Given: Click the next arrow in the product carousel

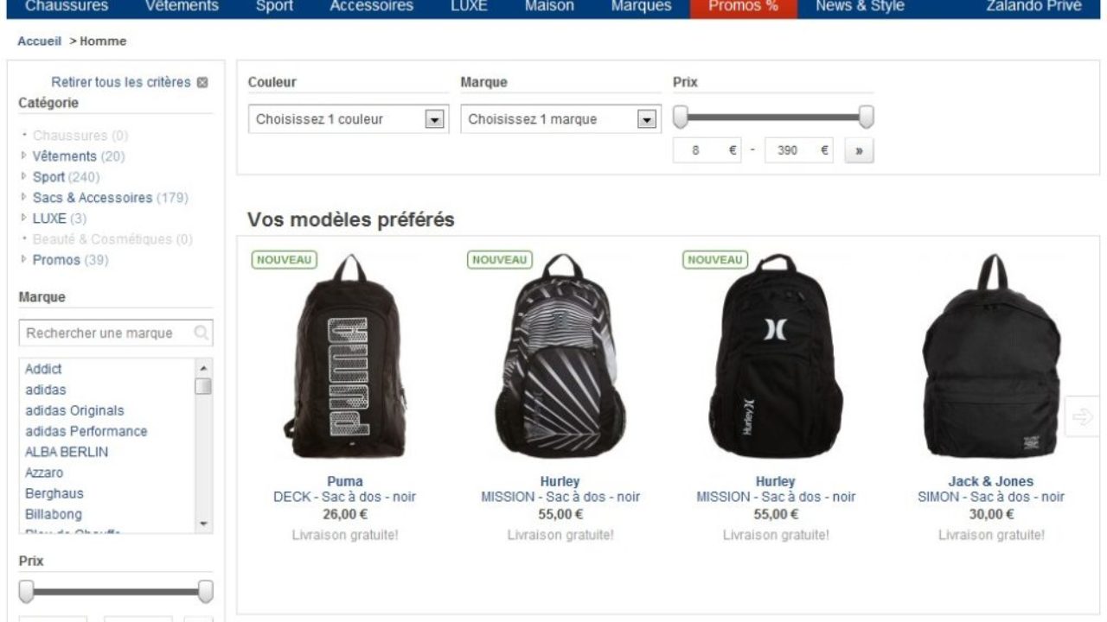Looking at the screenshot, I should point(1082,417).
